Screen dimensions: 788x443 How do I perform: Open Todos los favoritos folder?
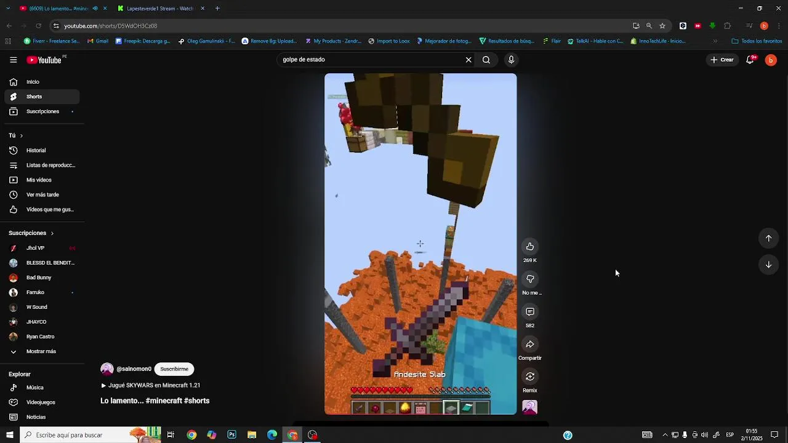point(757,41)
